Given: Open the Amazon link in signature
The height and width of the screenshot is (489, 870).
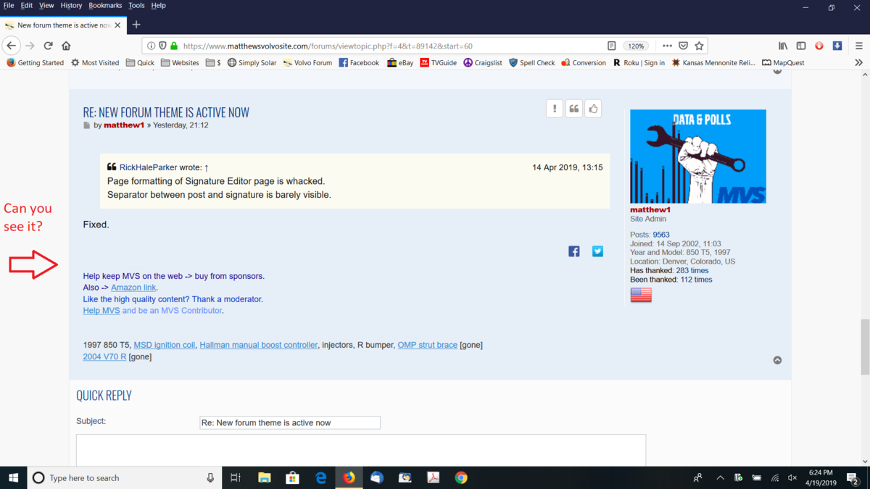Looking at the screenshot, I should tap(133, 288).
